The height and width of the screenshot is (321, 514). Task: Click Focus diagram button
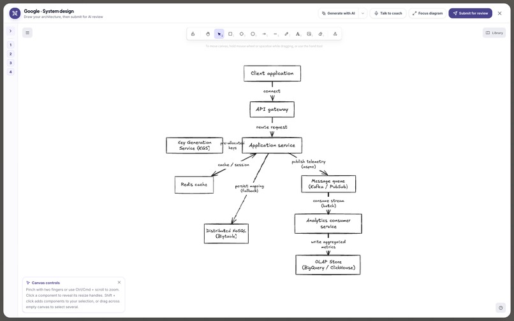(x=427, y=13)
